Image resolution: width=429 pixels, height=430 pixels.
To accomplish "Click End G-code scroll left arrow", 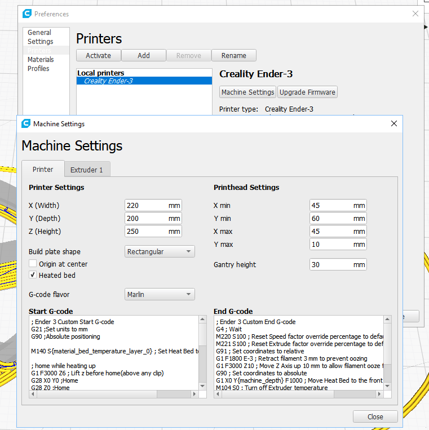I will (x=218, y=394).
